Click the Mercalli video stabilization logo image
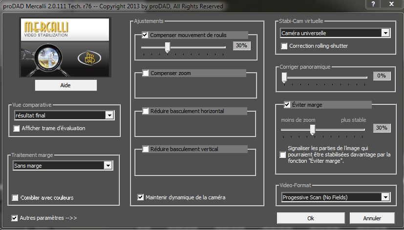This screenshot has height=230, width=404. (x=65, y=47)
